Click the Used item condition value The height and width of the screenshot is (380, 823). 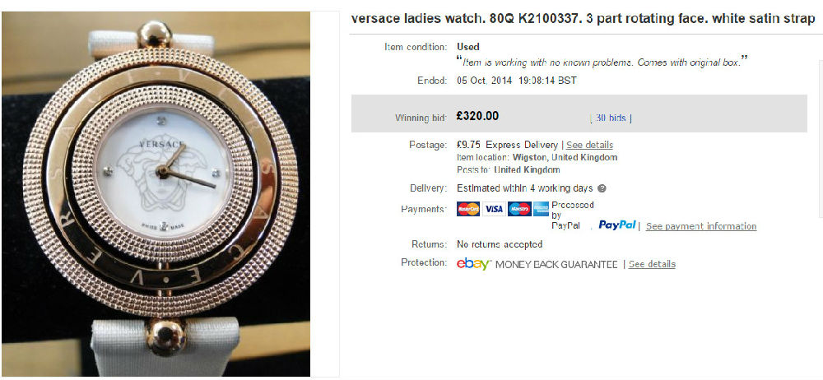468,47
